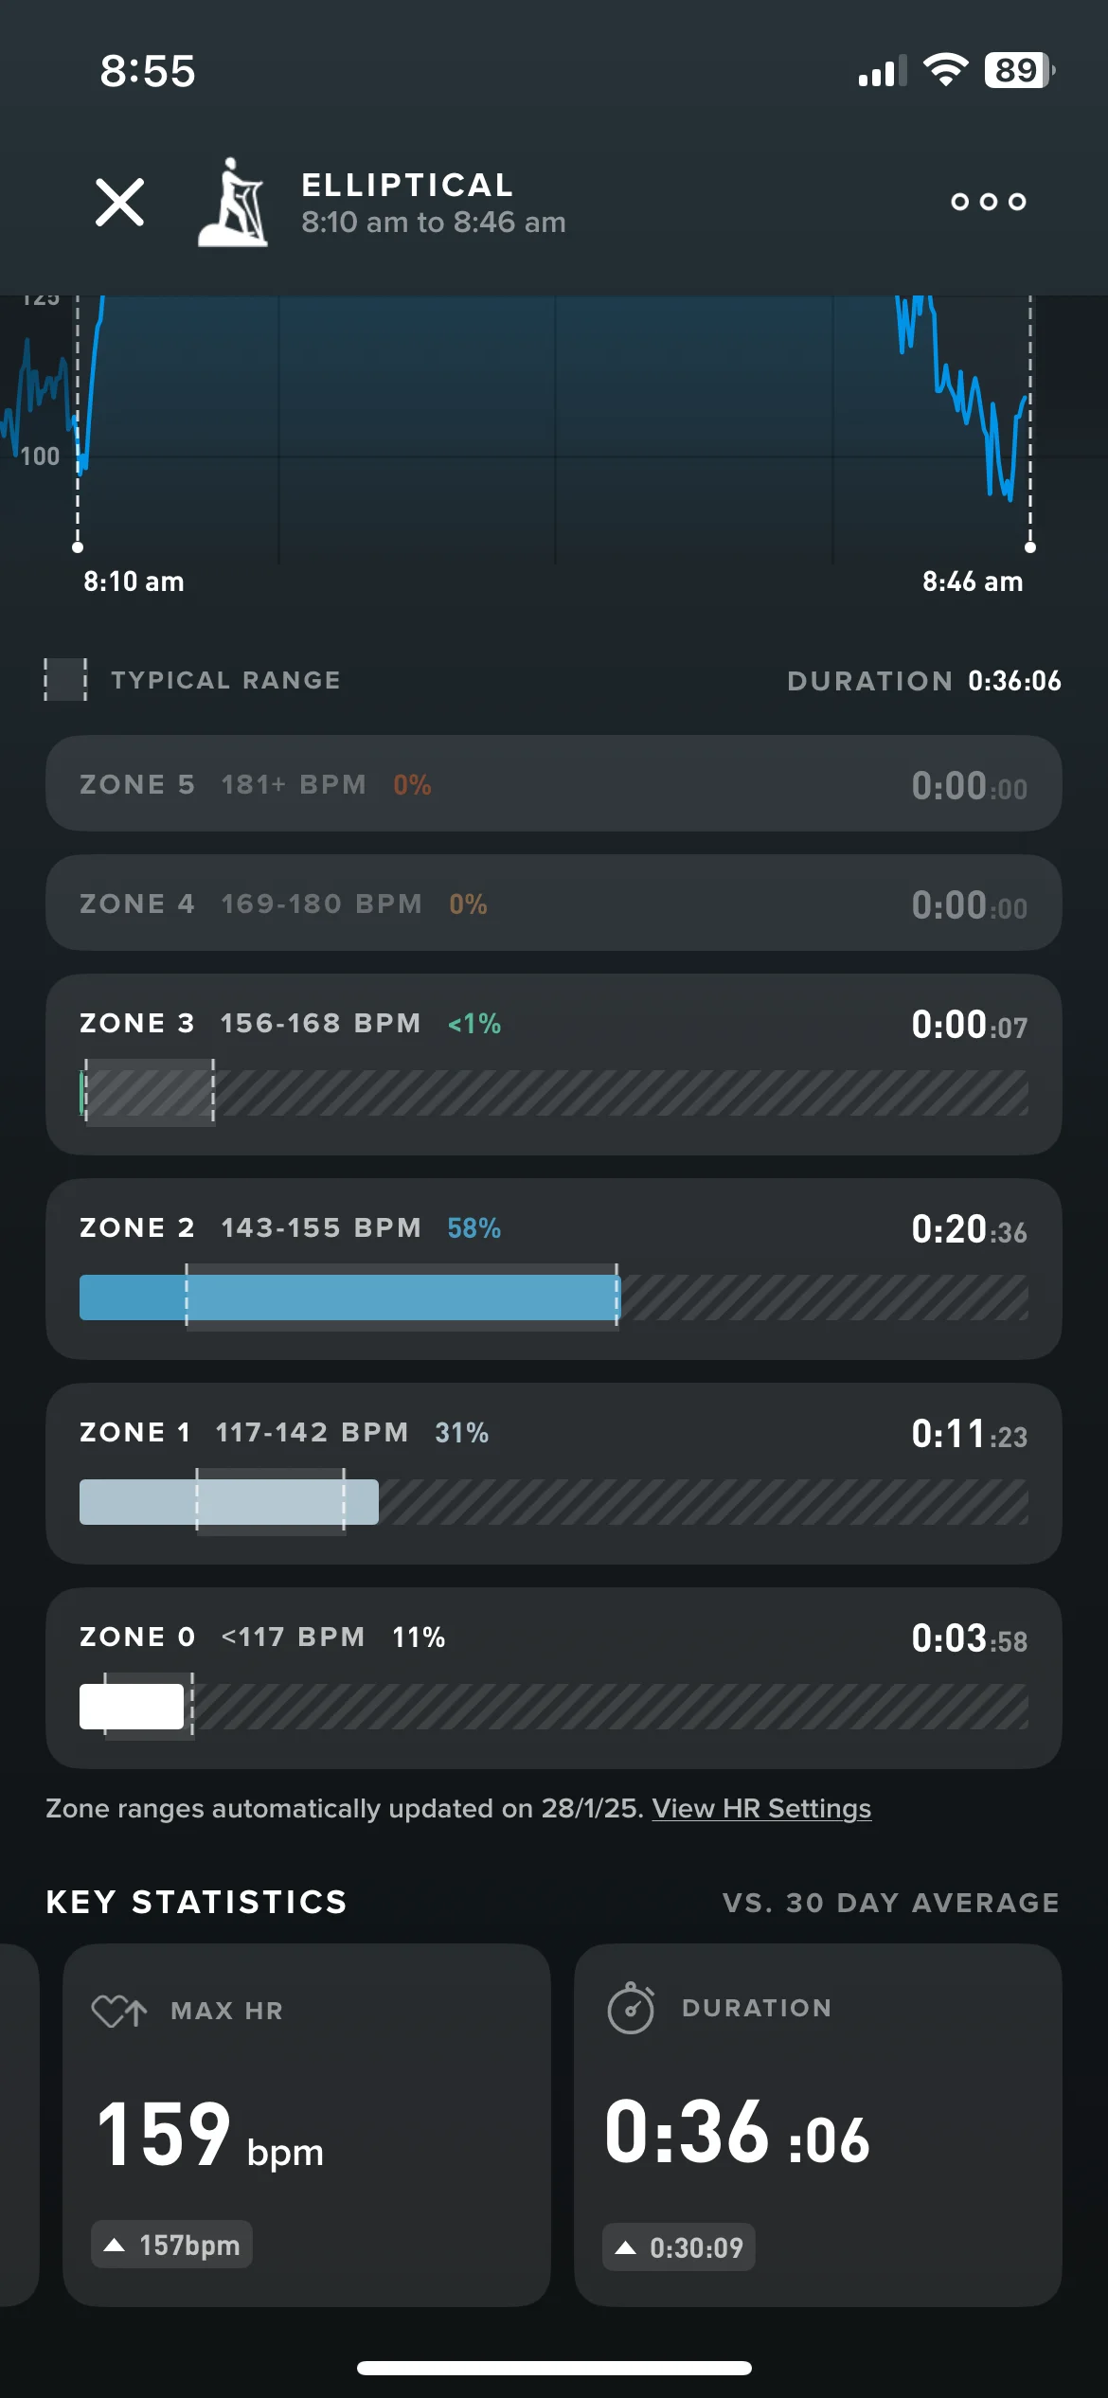
Task: Tap the Max HR heart icon
Action: (119, 2011)
